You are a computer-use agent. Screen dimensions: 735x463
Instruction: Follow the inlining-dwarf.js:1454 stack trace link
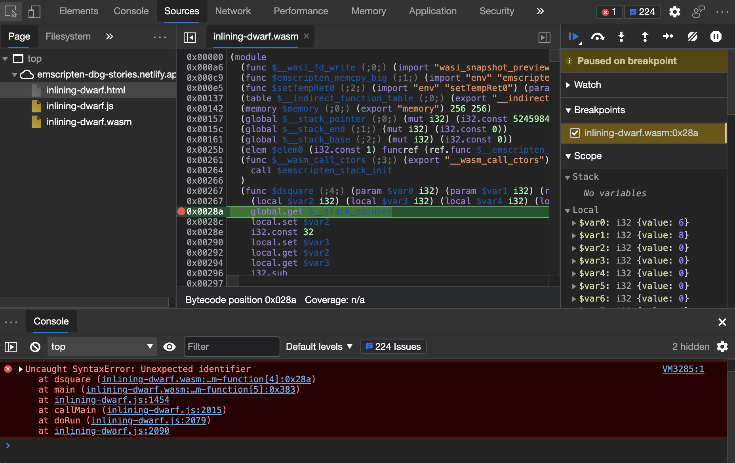111,400
